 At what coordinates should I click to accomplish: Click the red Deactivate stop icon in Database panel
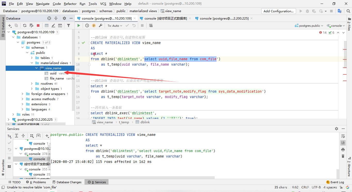38,25
